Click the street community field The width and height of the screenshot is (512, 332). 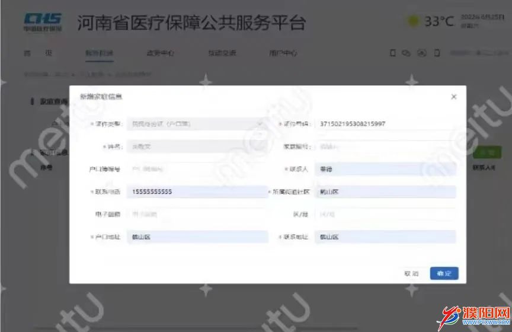pyautogui.click(x=385, y=192)
